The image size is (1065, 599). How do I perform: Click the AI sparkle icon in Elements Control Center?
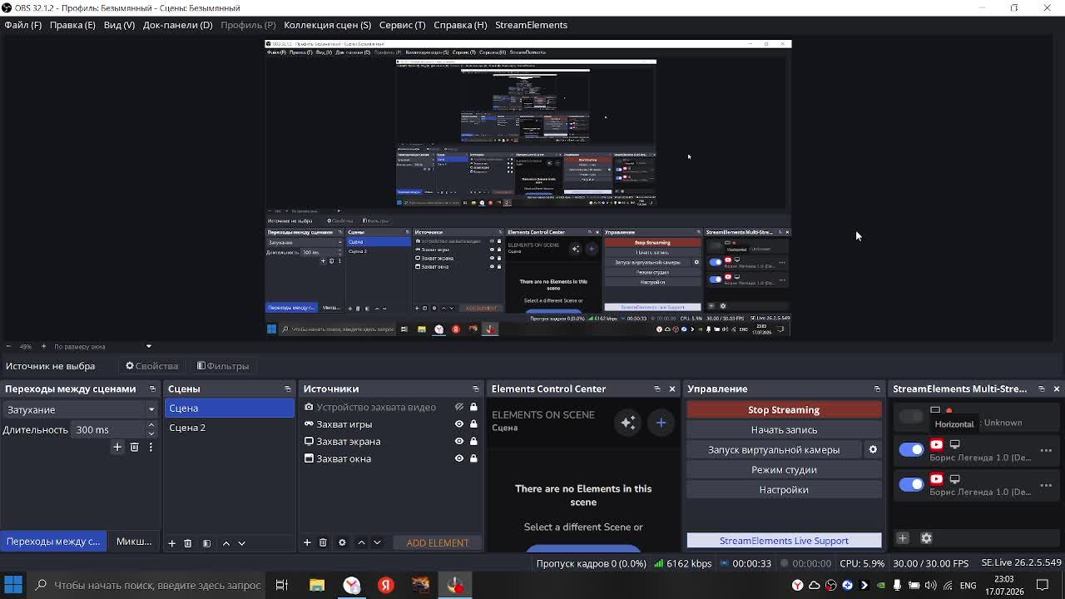(628, 423)
